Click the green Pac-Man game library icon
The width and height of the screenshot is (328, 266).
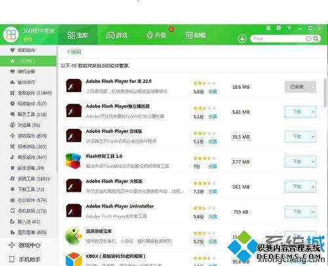pyautogui.click(x=73, y=236)
